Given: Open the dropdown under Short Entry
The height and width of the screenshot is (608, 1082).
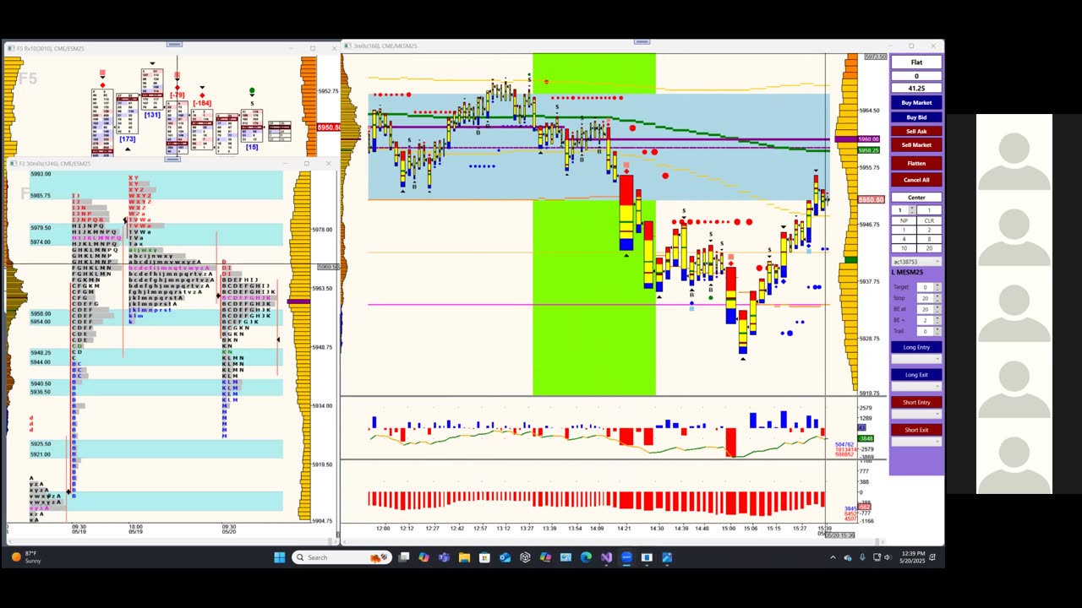Looking at the screenshot, I should click(916, 415).
